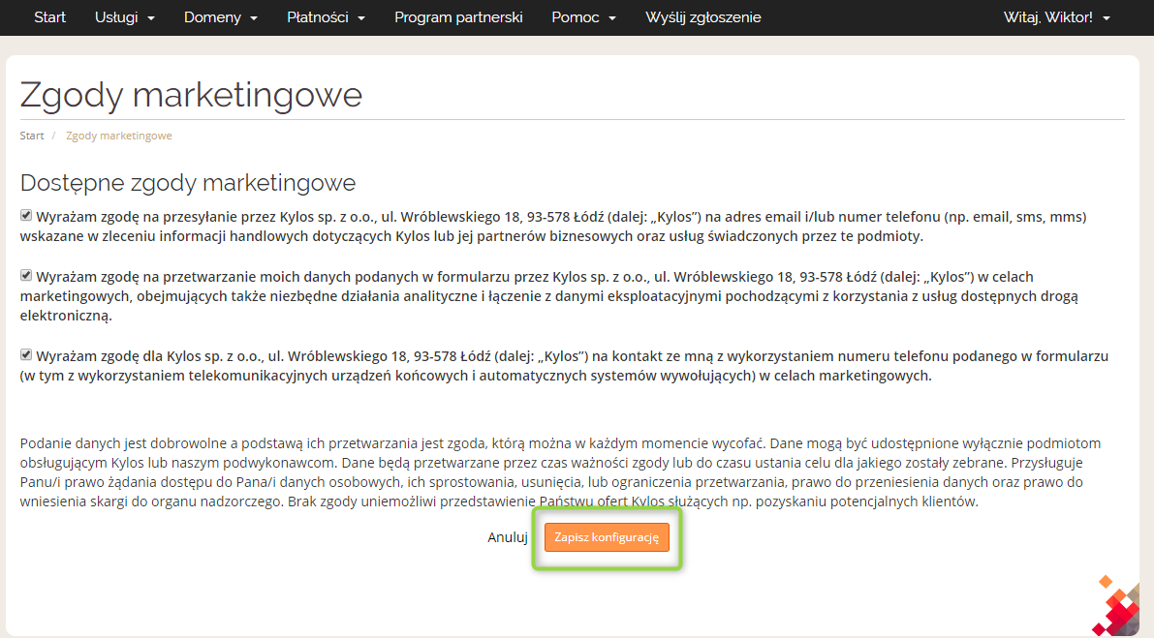Open Program partnerski page

(458, 17)
